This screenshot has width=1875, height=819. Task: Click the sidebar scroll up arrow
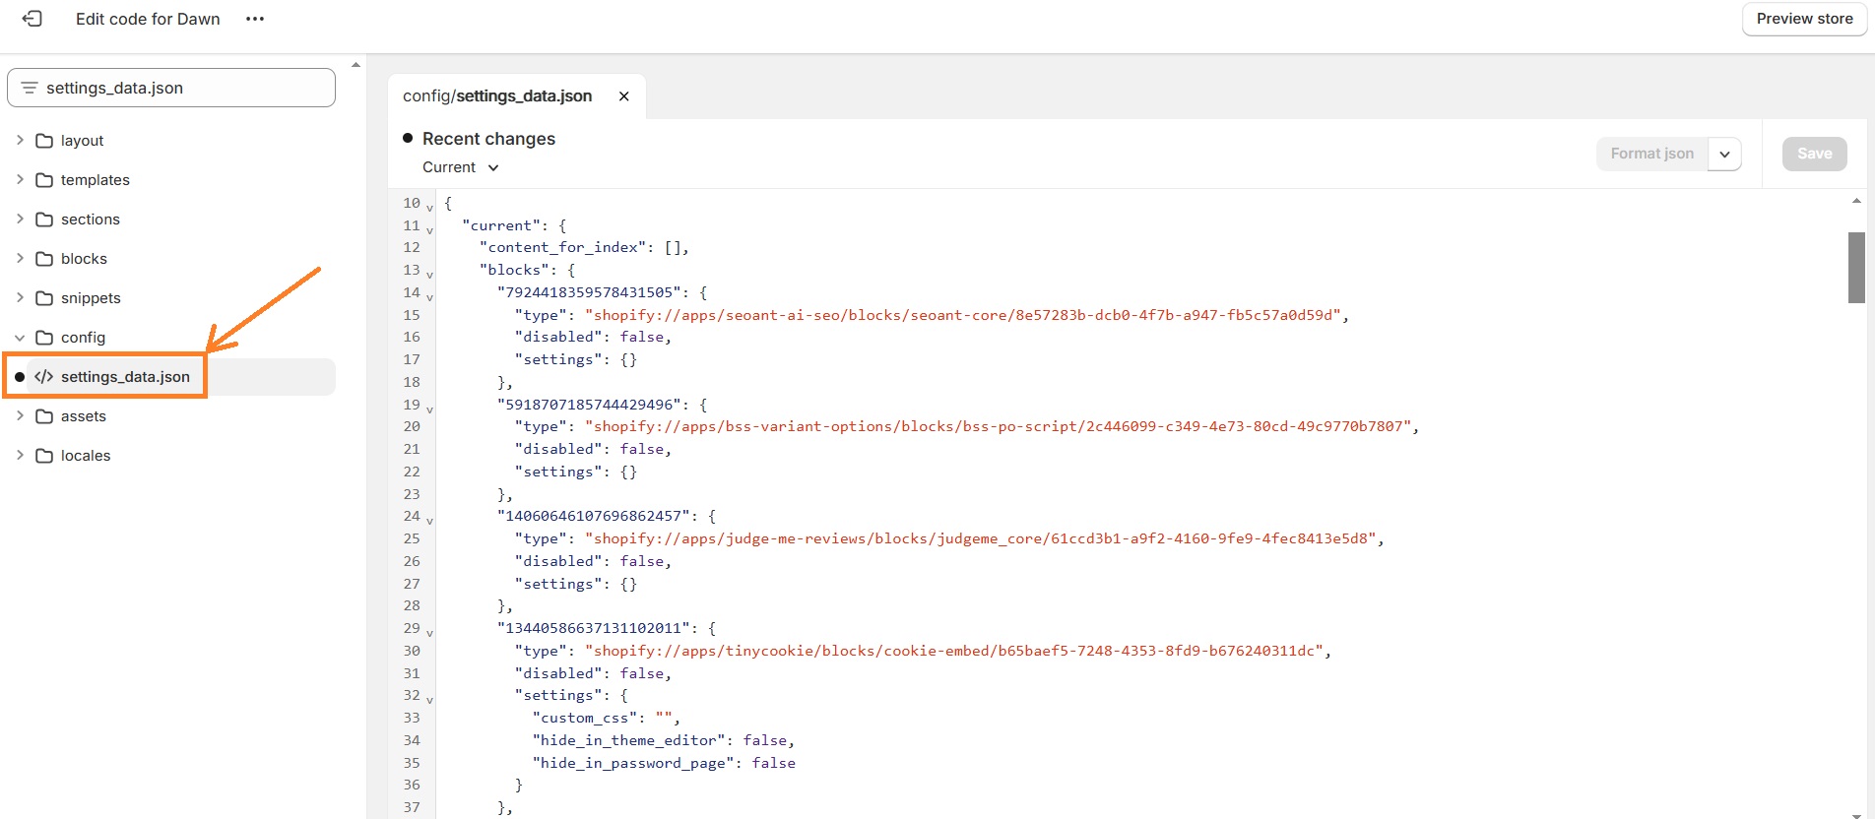tap(356, 65)
